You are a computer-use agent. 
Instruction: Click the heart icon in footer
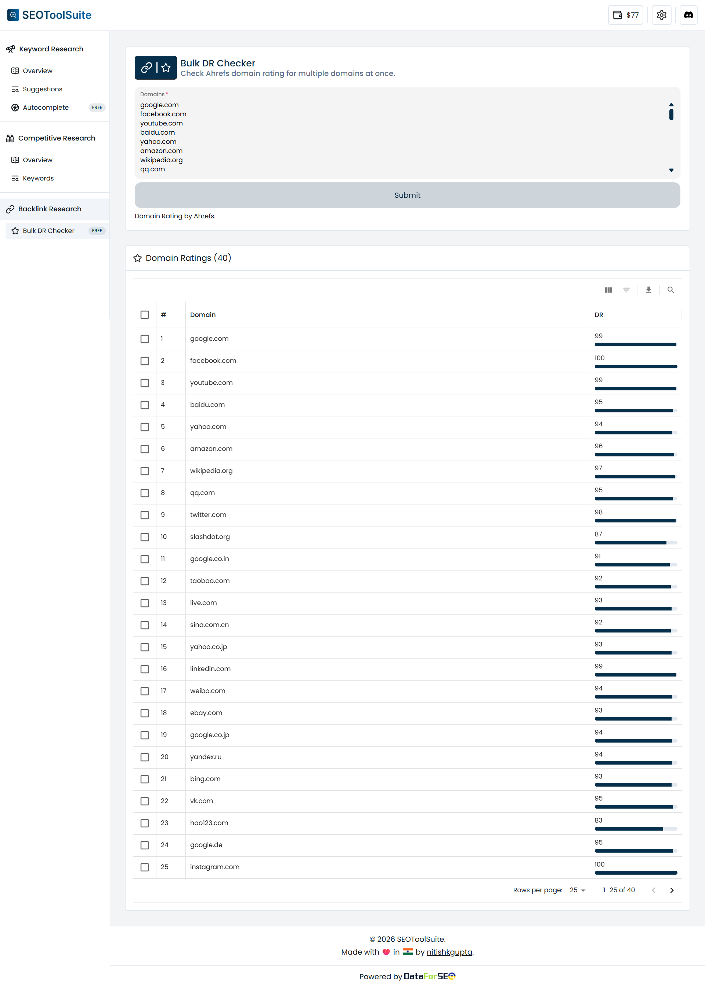click(x=386, y=952)
